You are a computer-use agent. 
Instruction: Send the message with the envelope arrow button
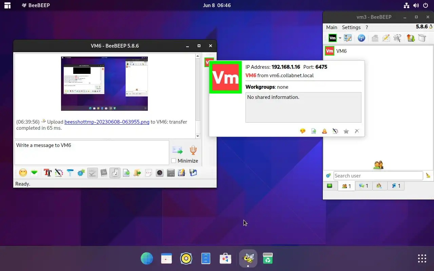pos(177,150)
